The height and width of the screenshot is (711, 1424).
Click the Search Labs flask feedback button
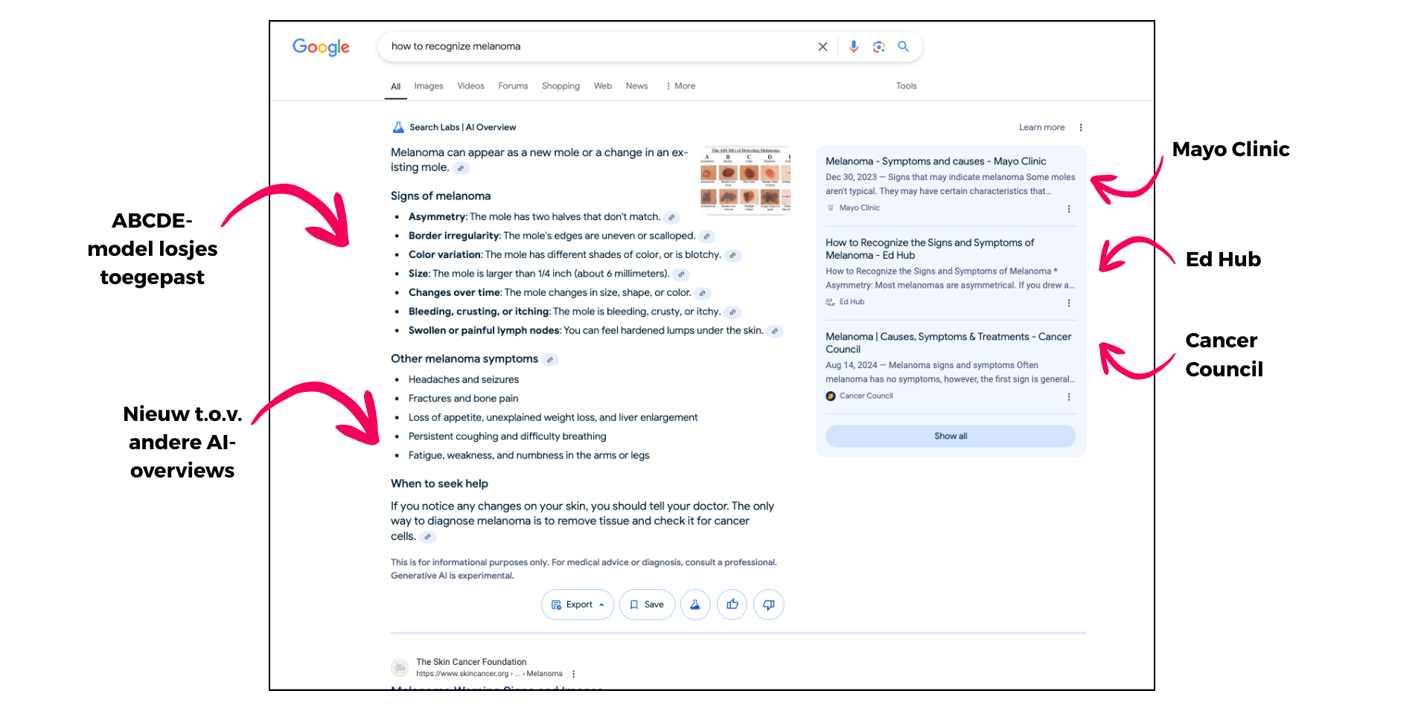coord(695,605)
